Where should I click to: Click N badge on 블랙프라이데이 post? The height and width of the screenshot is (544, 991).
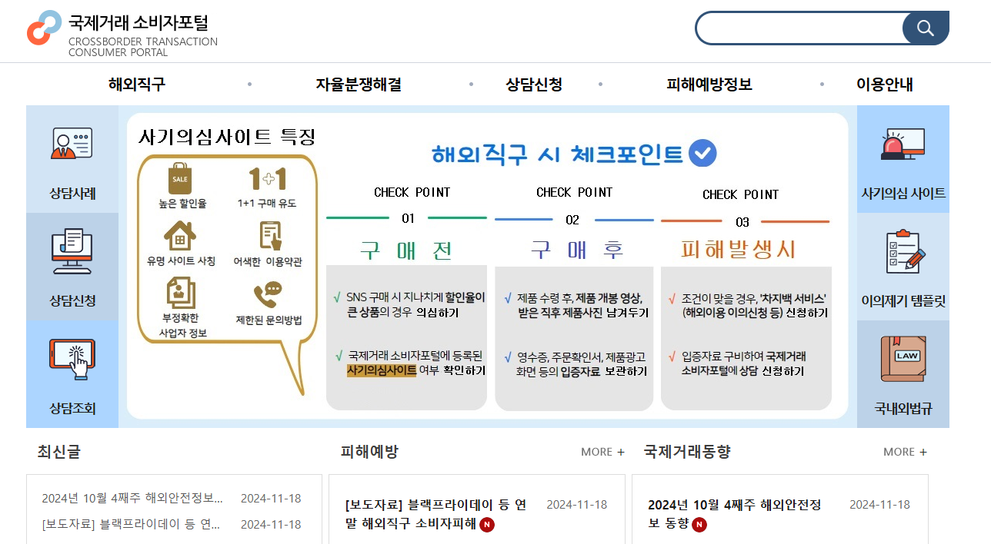[x=487, y=525]
